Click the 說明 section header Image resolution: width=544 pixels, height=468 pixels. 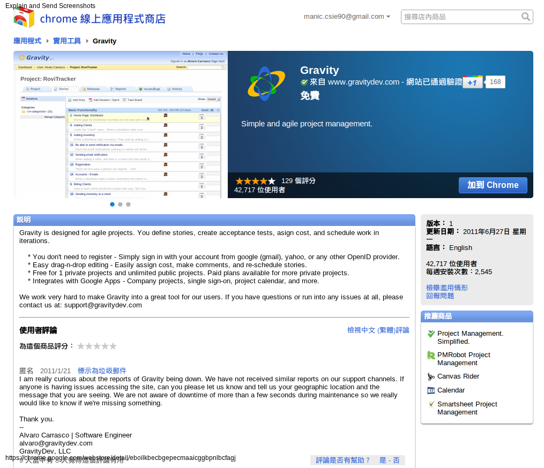(214, 220)
